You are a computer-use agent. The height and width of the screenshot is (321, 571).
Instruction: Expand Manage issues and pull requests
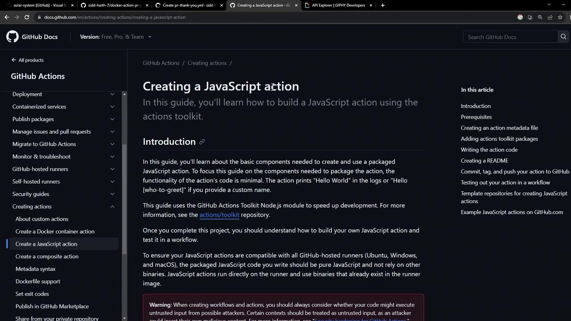click(112, 132)
